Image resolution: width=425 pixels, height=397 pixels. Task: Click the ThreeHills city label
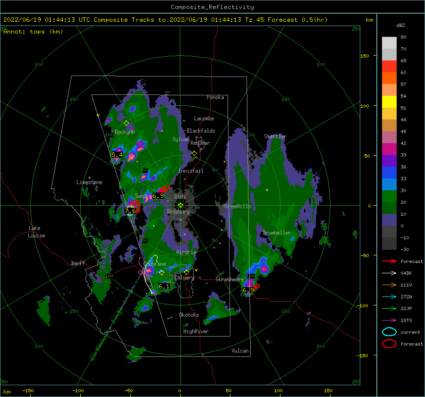tap(237, 206)
